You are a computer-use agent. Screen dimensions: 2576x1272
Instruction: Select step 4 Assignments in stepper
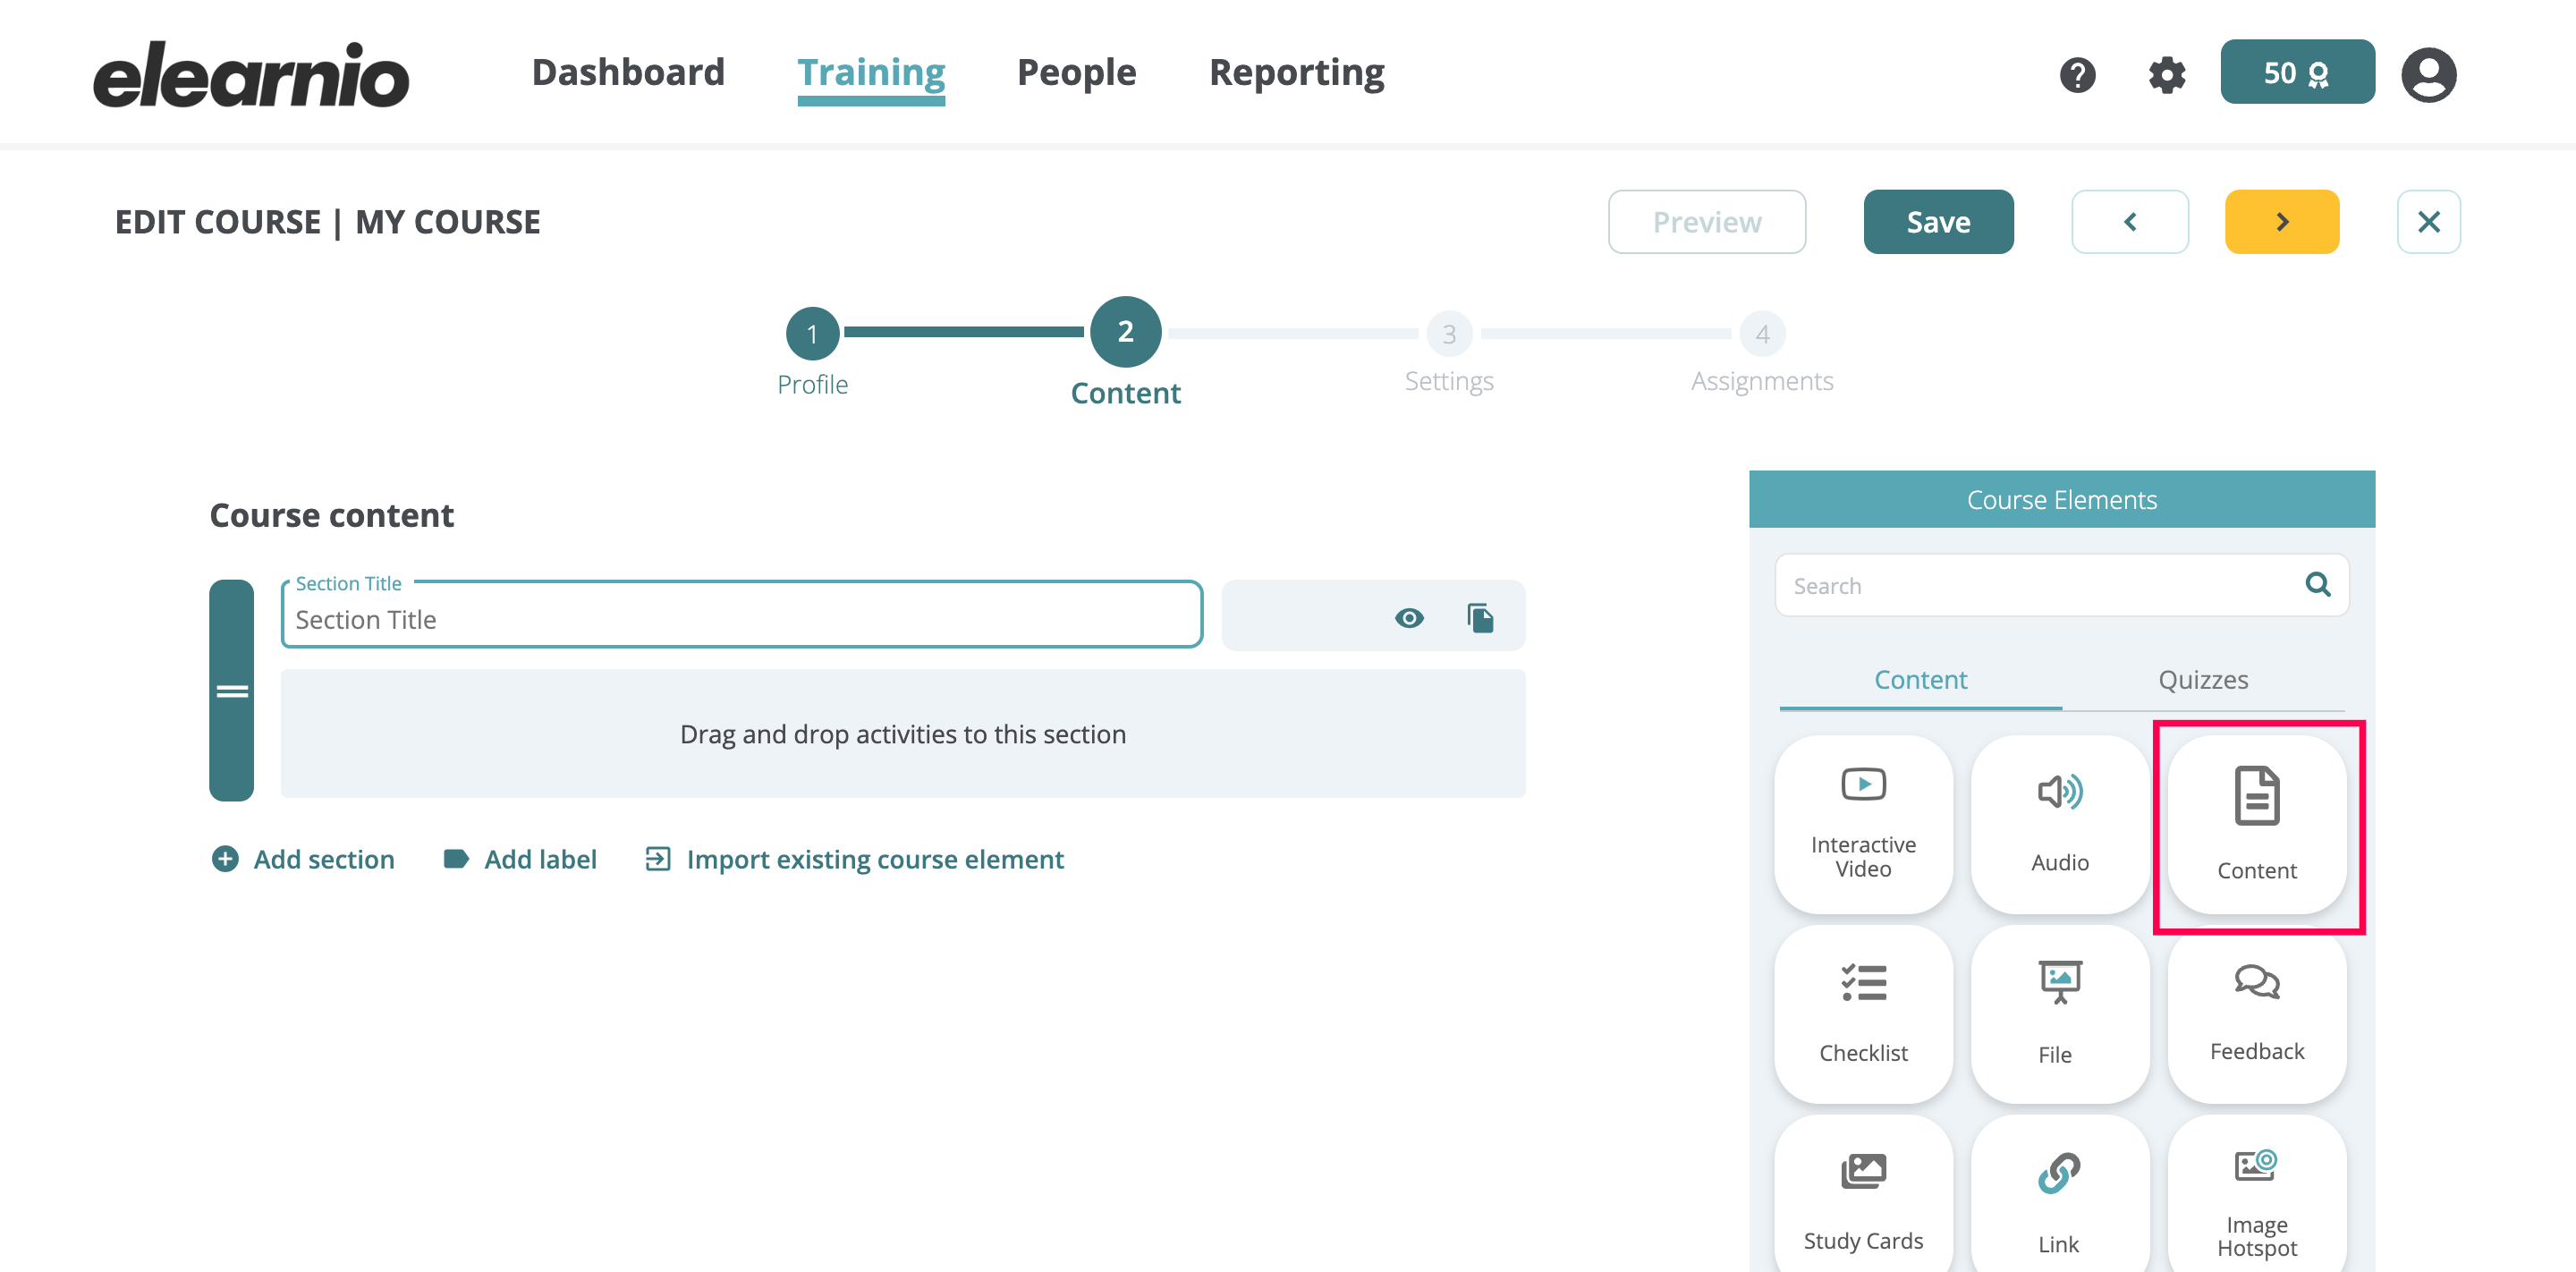click(x=1761, y=333)
